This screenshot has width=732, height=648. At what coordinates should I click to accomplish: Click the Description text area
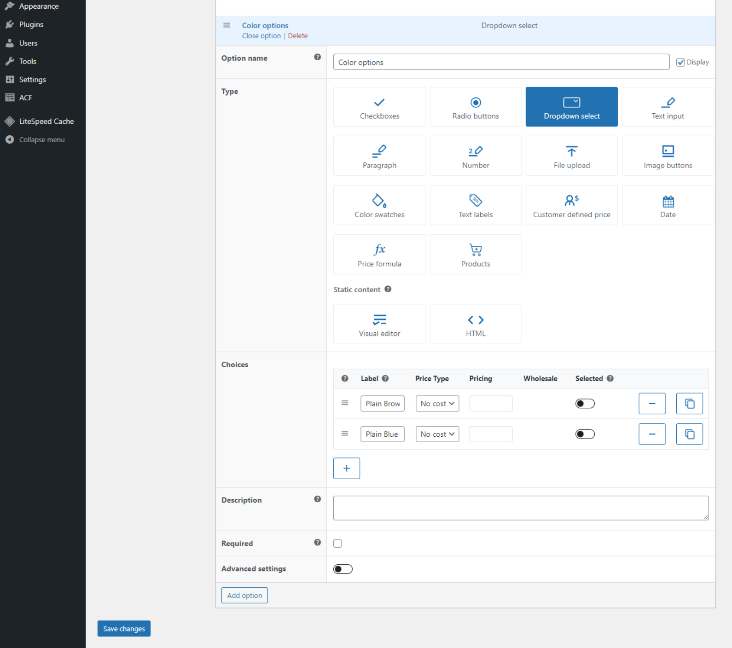pos(521,508)
